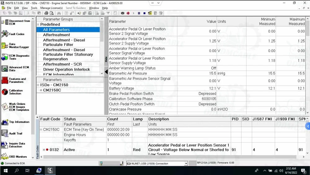Click the Hide panel splitter arrow

[x=106, y=72]
